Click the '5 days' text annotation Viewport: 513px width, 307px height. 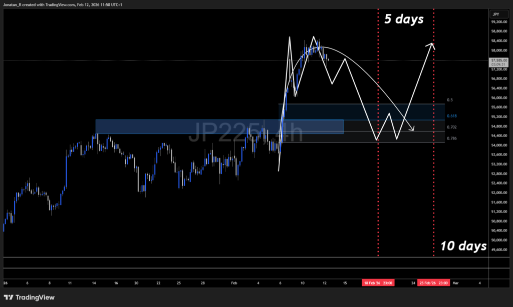pyautogui.click(x=404, y=19)
